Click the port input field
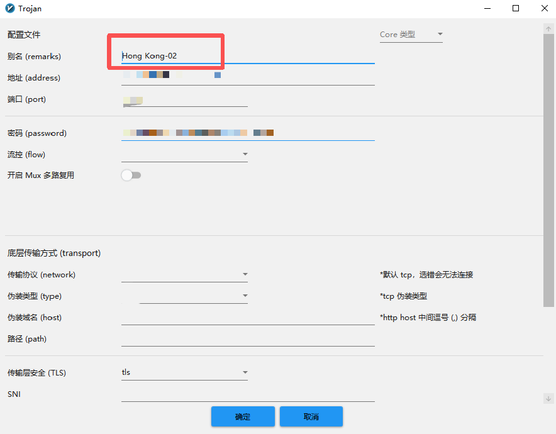This screenshot has width=556, height=434. [x=184, y=99]
